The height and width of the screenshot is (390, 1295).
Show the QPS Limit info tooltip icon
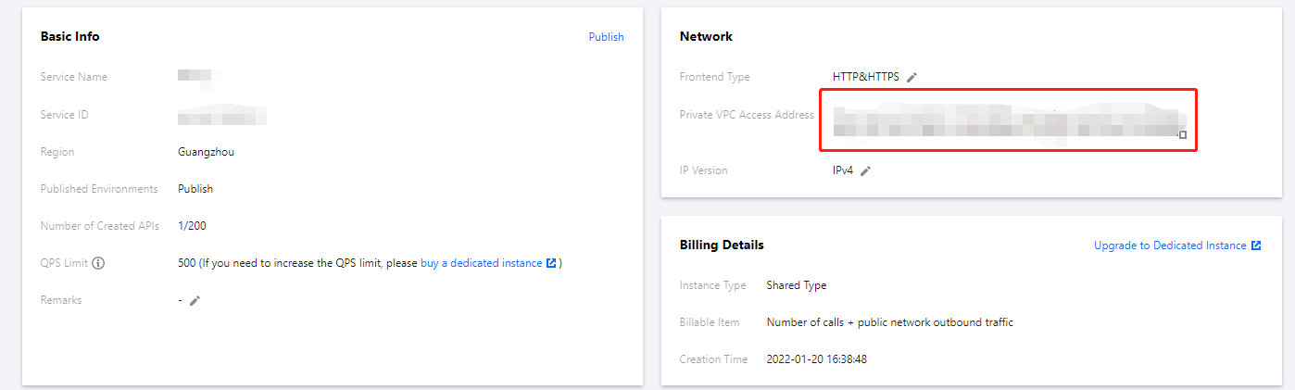99,263
